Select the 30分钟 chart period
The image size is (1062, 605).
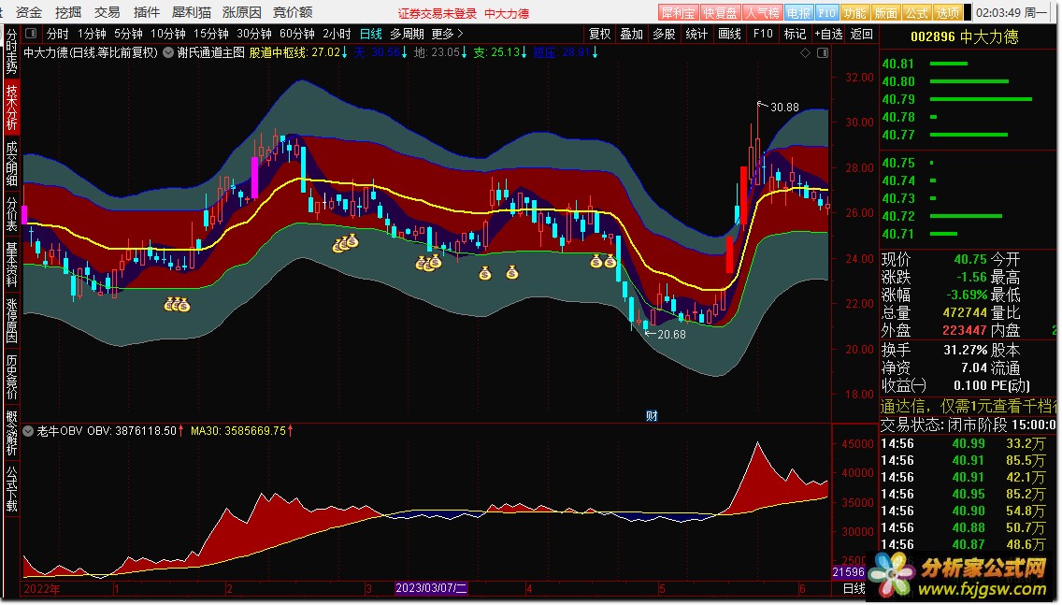pyautogui.click(x=254, y=34)
